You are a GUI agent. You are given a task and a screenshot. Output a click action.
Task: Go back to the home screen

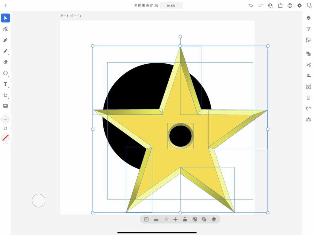6,6
